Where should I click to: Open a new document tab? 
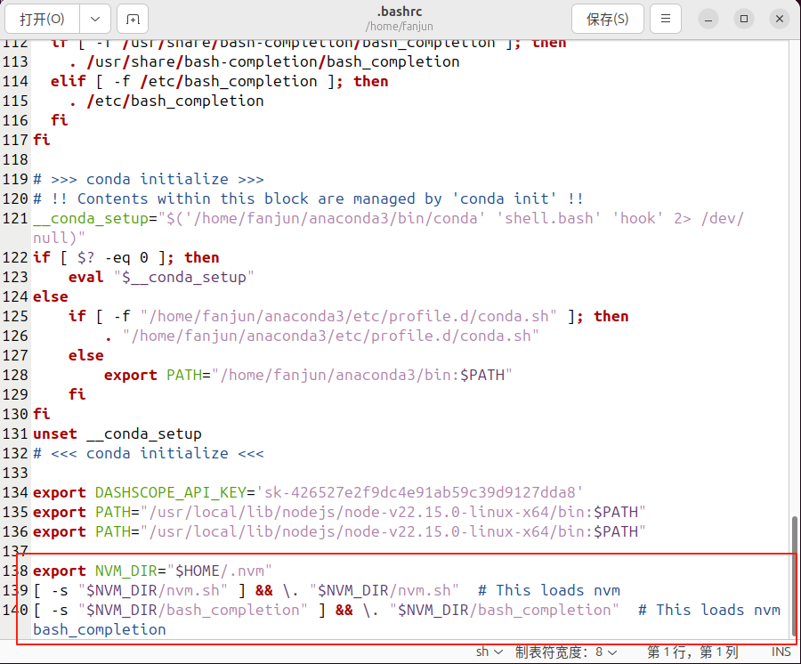click(133, 18)
